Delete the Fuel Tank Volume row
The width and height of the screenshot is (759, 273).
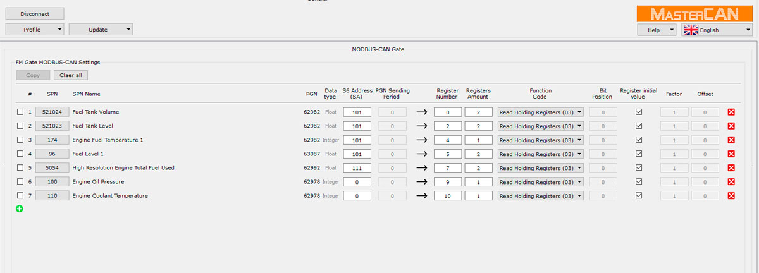click(x=731, y=112)
